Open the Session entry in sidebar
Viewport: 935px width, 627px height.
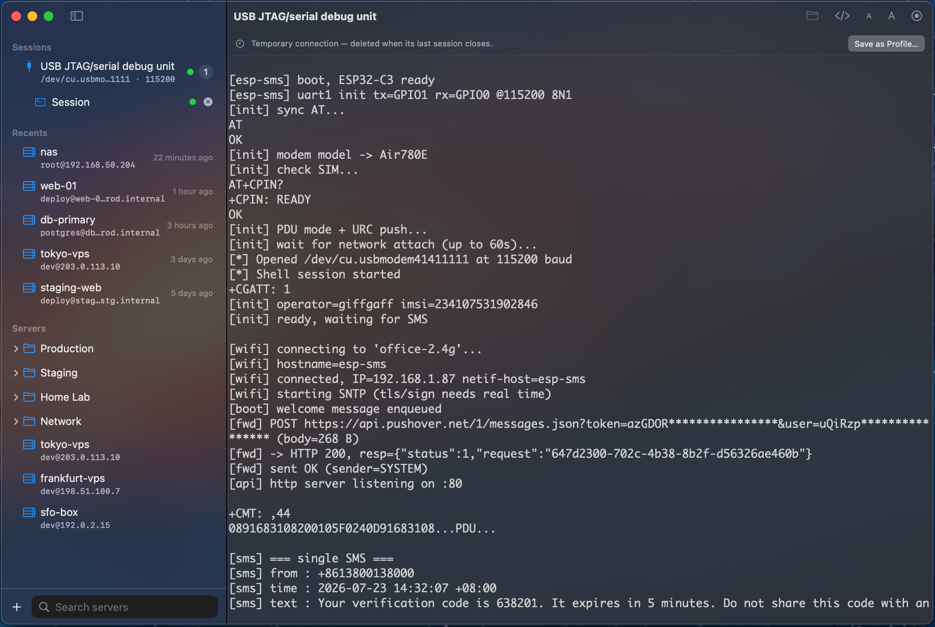click(x=113, y=102)
